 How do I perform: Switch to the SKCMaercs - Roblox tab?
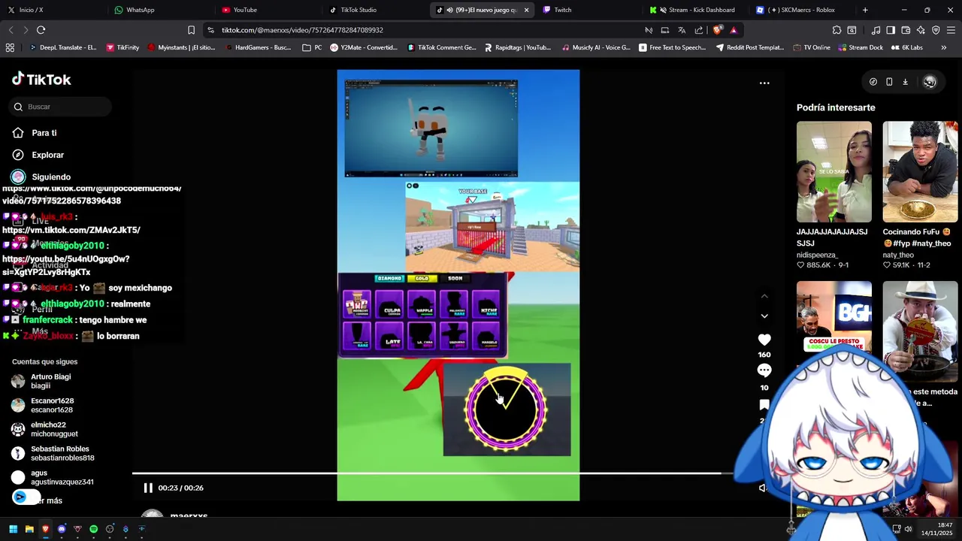point(801,10)
